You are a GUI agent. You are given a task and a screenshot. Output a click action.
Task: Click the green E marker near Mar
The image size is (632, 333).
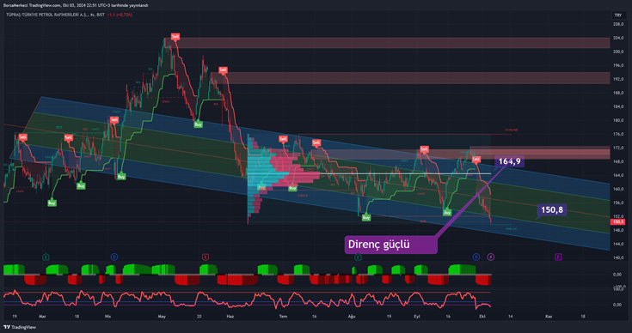click(46, 257)
